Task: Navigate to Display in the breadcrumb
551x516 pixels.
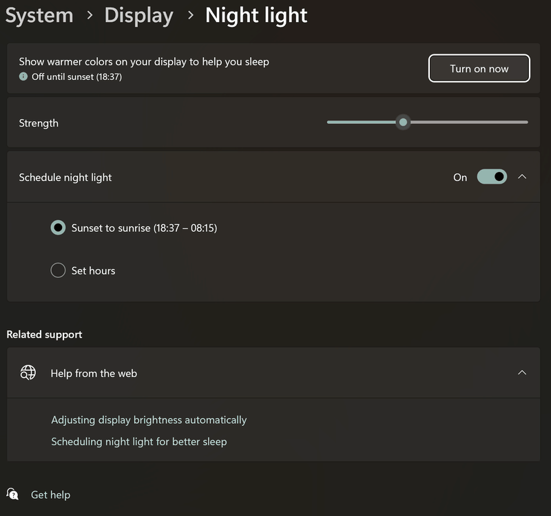Action: point(138,15)
